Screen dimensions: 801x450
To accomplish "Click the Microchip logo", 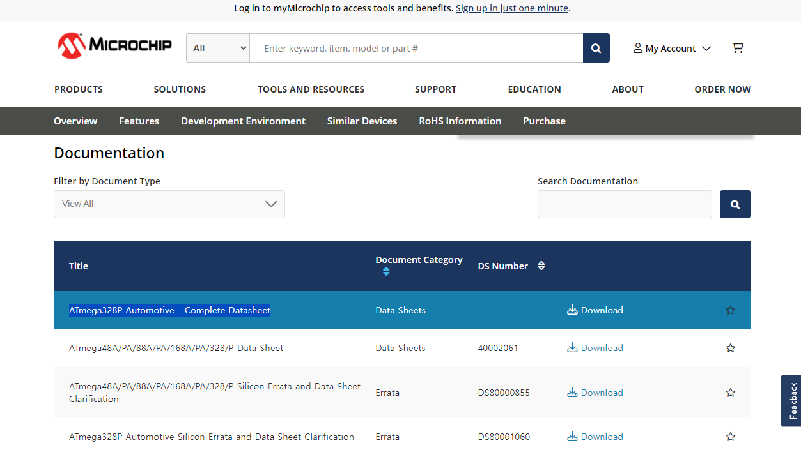I will click(114, 45).
